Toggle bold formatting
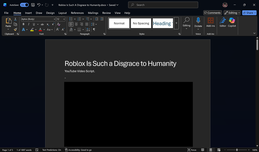The width and height of the screenshot is (259, 152). [23, 24]
